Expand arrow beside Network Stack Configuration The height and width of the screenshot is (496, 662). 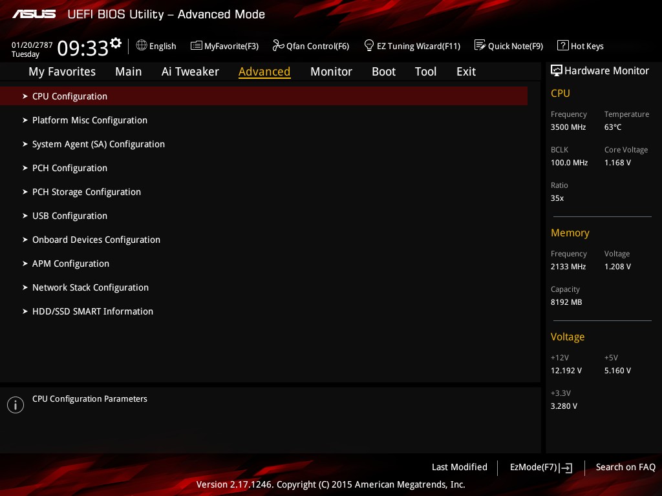point(25,287)
